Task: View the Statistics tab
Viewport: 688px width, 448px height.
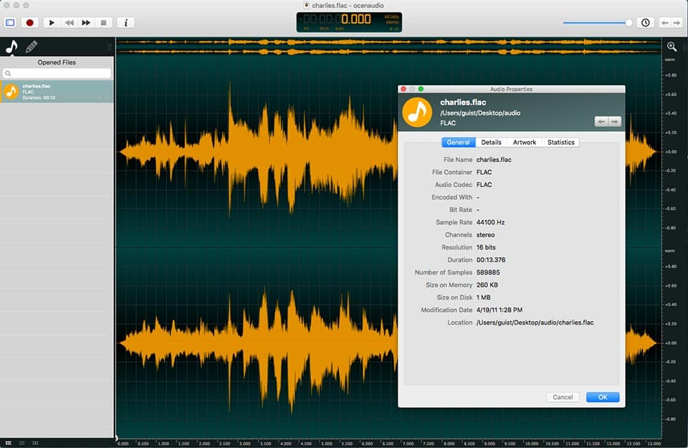Action: click(x=560, y=142)
